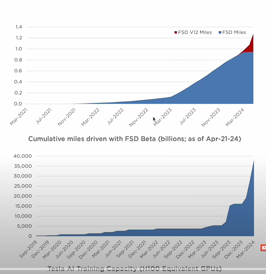Click the 'Sep-2022' x-axis label
266x274 pixels.
(x=173, y=250)
